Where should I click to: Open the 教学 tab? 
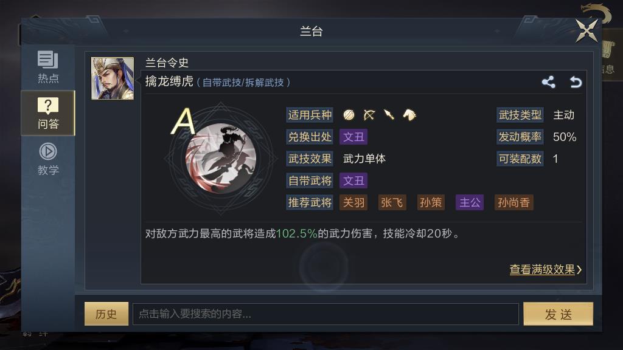[48, 159]
